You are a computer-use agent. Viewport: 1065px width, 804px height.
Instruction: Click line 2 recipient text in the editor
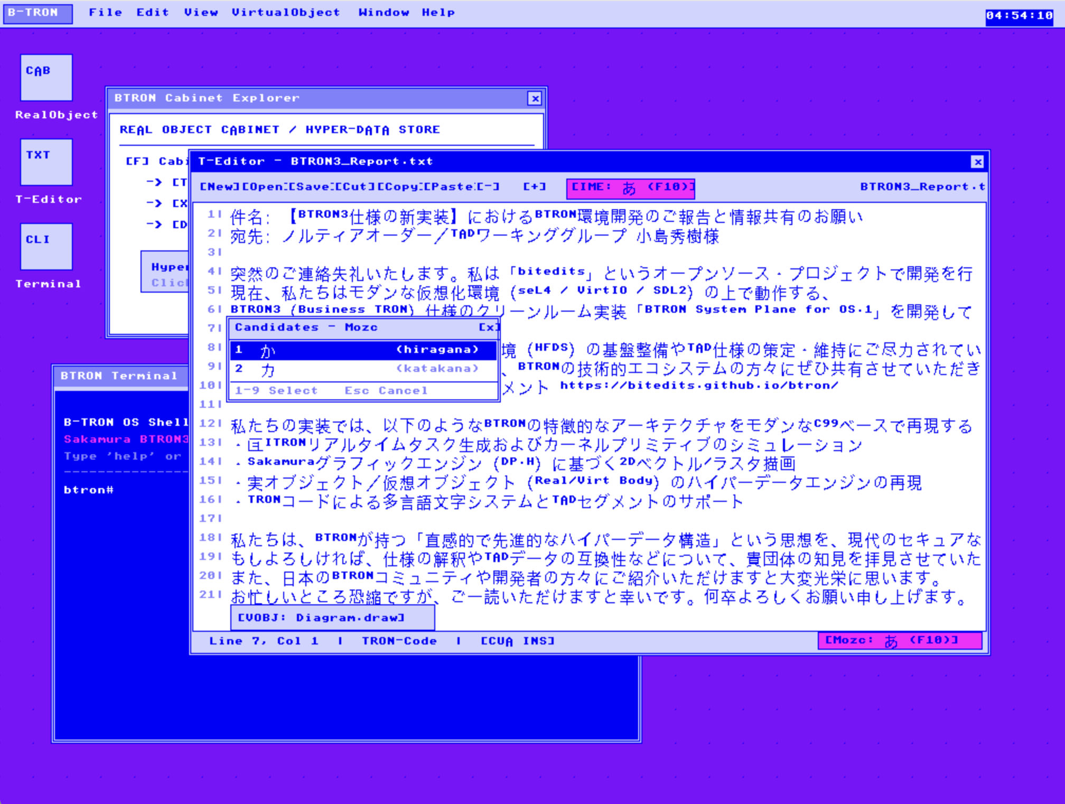(474, 236)
